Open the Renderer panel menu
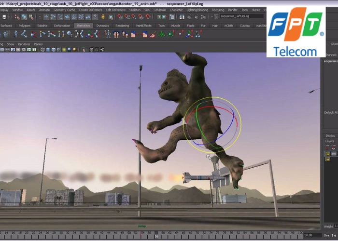Screen dimensions: 338x241 24,44
